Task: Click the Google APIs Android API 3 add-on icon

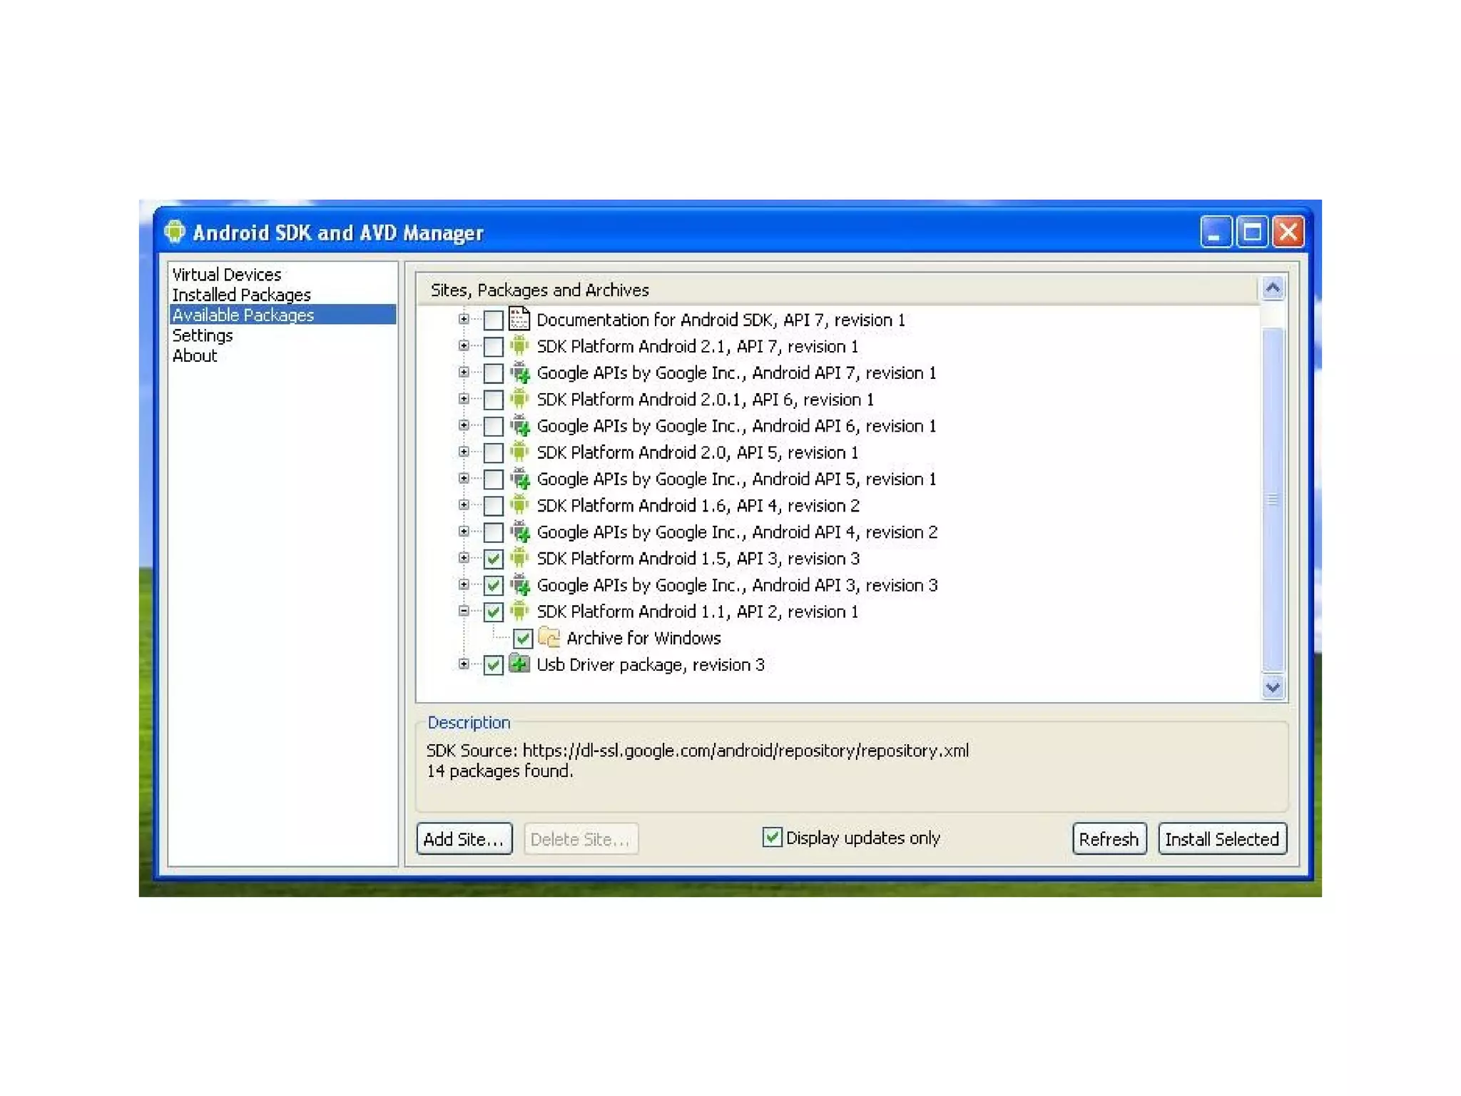Action: [x=520, y=585]
